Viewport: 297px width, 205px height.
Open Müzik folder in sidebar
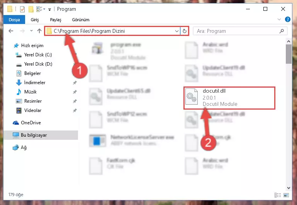tap(30, 92)
